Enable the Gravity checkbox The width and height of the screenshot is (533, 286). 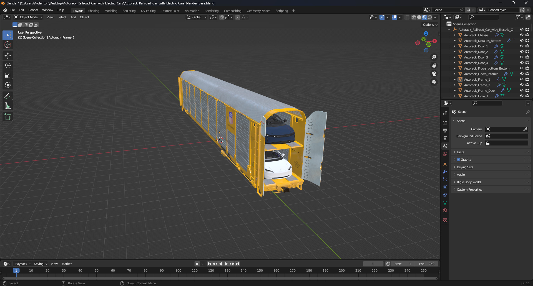(x=458, y=160)
